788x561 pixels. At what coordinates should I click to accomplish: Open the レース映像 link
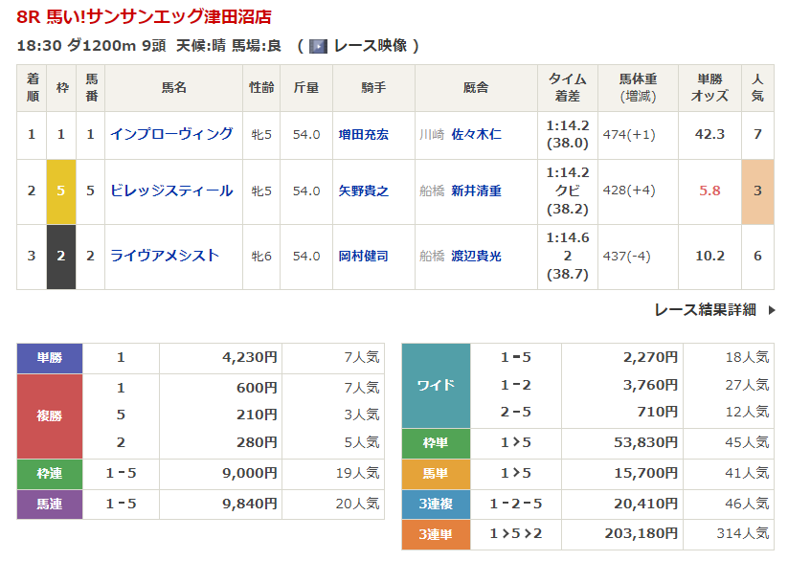pyautogui.click(x=370, y=46)
